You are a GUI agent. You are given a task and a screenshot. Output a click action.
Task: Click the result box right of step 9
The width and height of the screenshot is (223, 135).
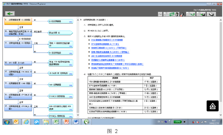click(61, 21)
